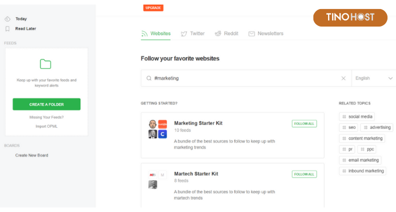Image resolution: width=396 pixels, height=212 pixels.
Task: Open the English language dropdown
Action: coord(374,78)
